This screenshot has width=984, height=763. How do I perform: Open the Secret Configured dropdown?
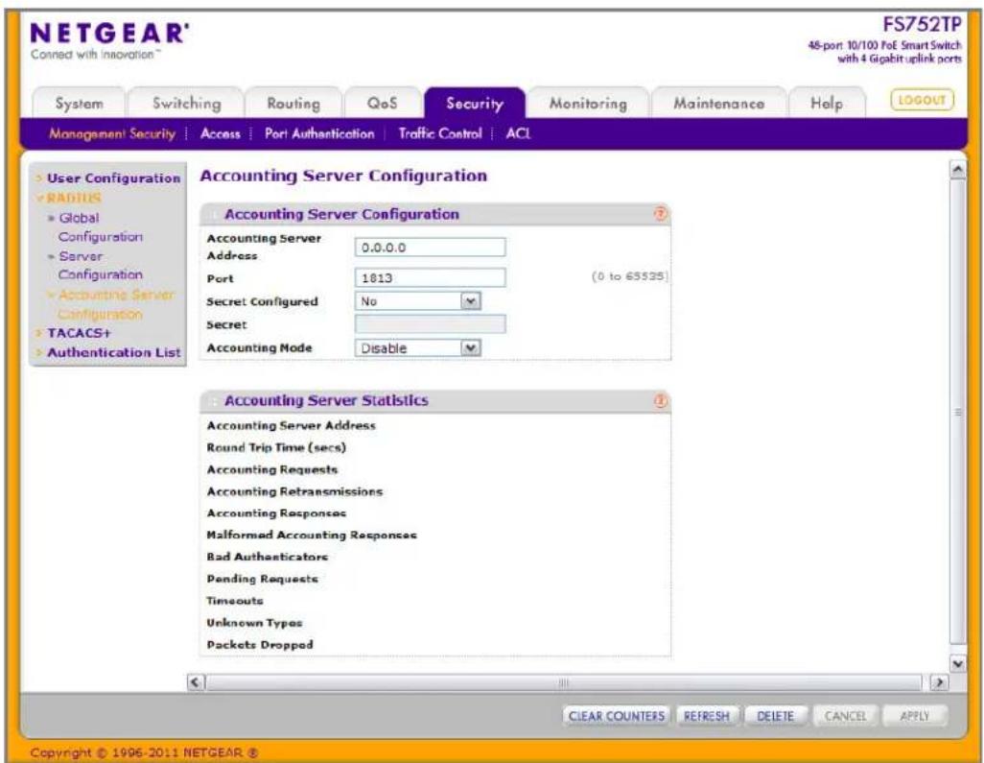(471, 301)
